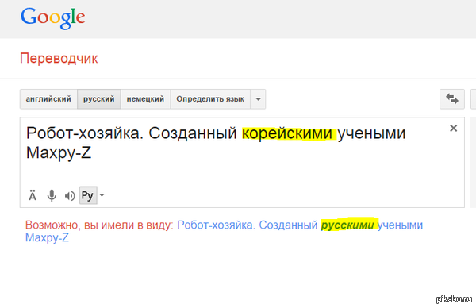The height and width of the screenshot is (308, 476).
Task: Open the Ä special characters keyboard icon
Action: point(33,195)
